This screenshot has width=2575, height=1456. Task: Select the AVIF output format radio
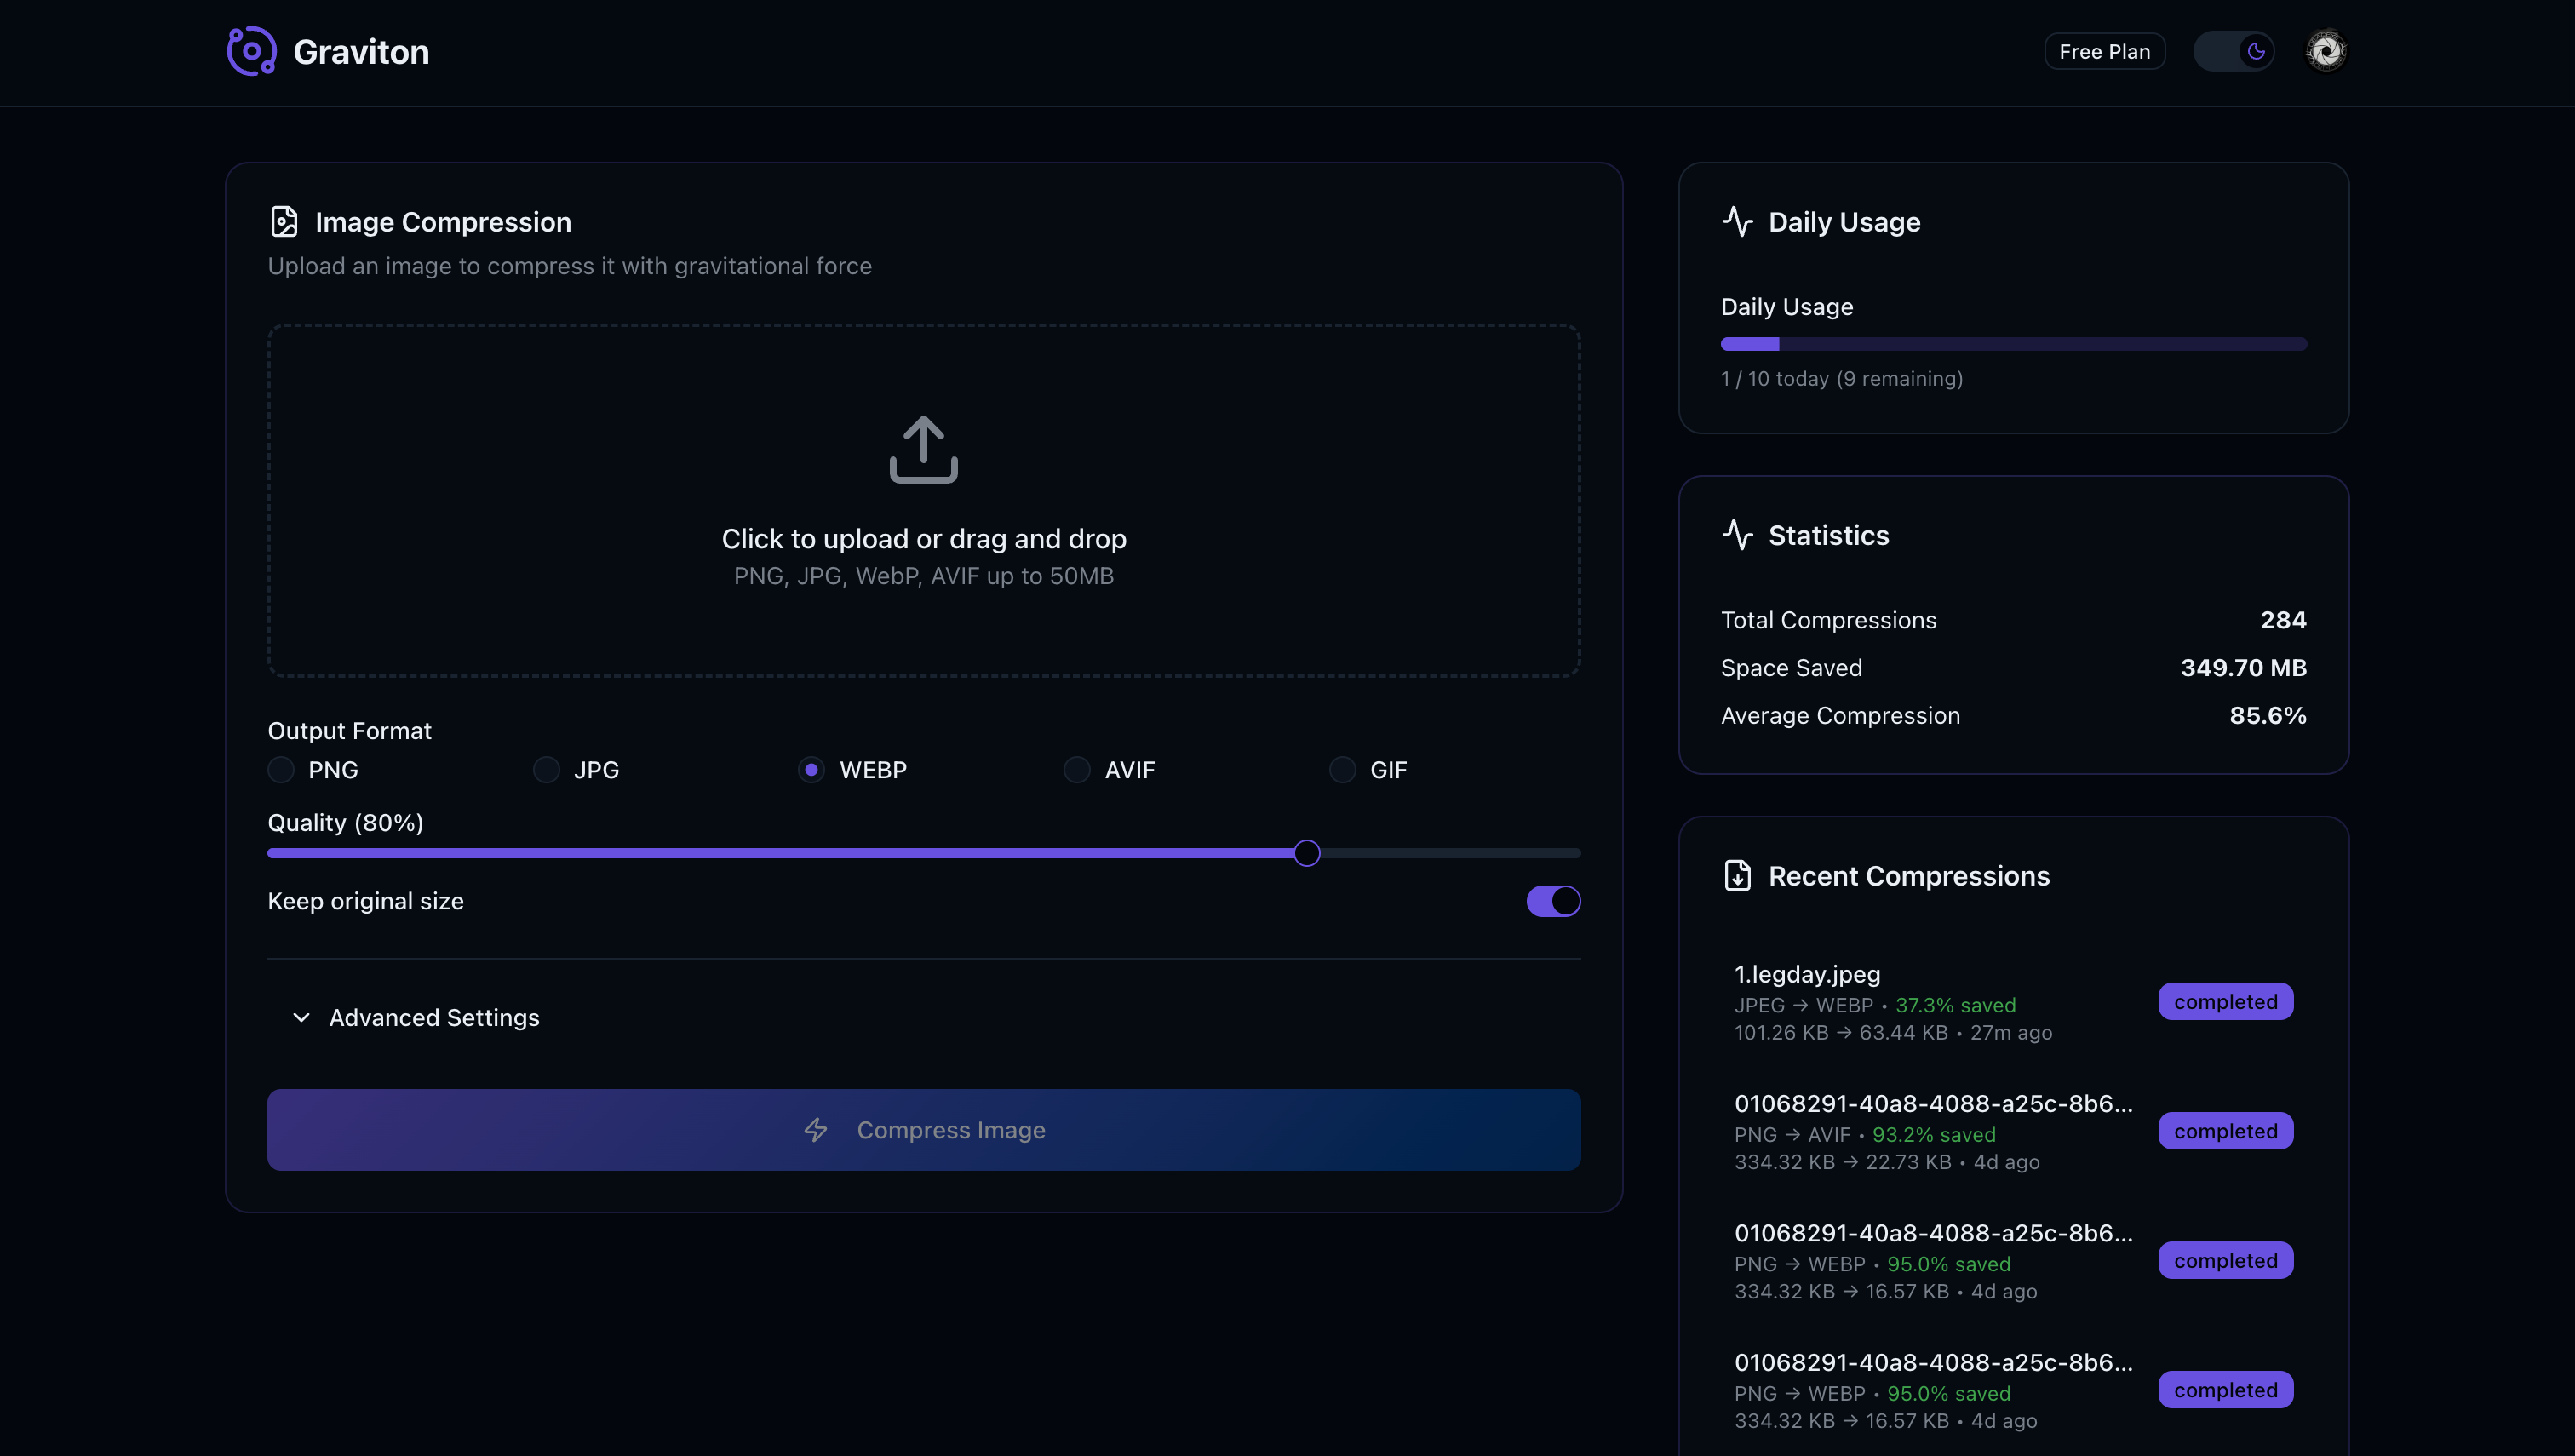tap(1077, 770)
